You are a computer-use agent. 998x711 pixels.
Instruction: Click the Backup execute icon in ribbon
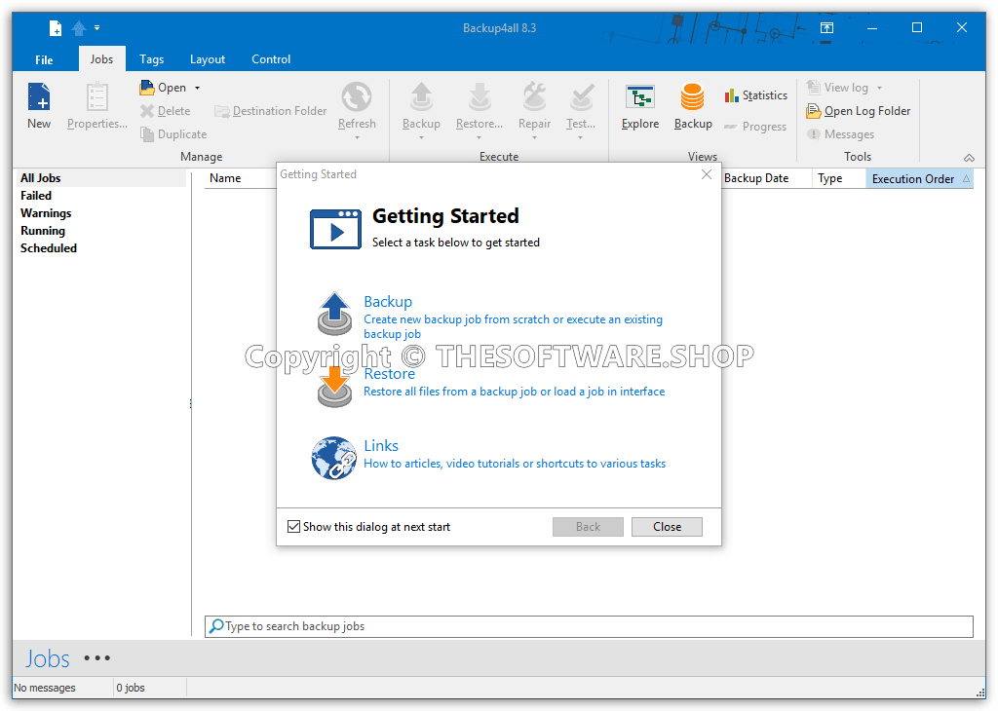[x=421, y=97]
